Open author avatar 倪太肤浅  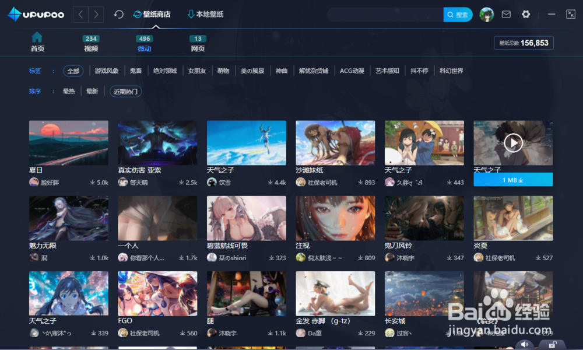(300, 257)
